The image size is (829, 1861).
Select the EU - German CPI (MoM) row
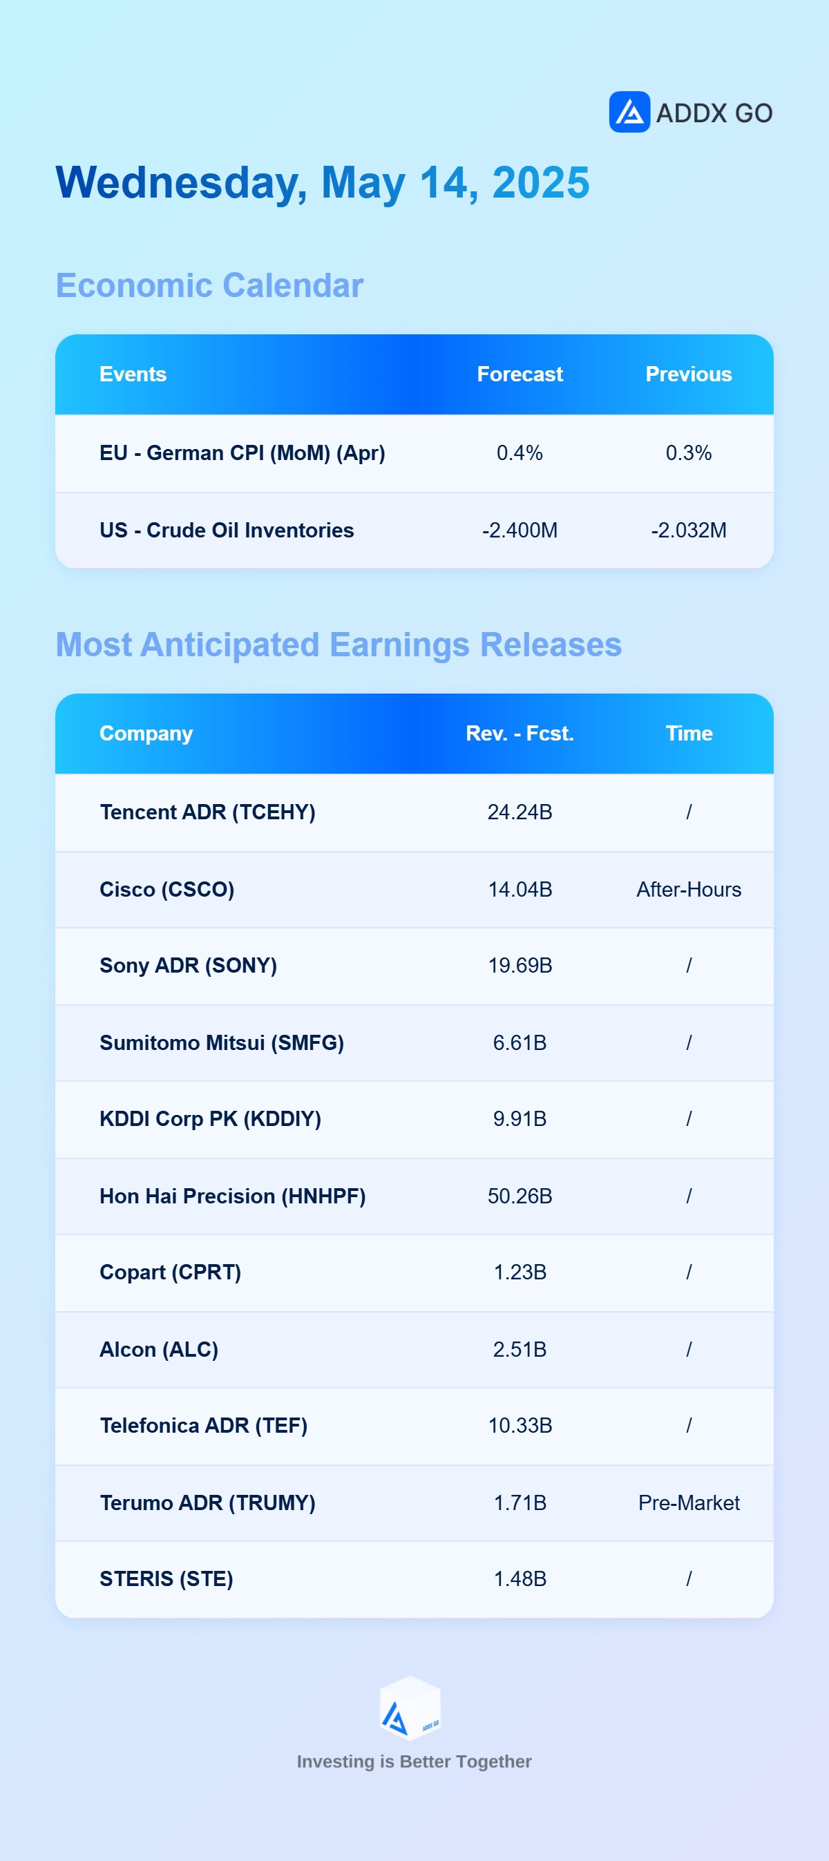point(414,454)
